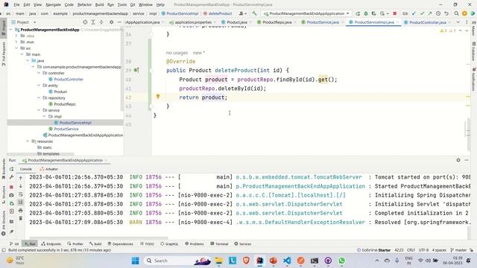Click the master Git branch widget
This screenshot has height=268, width=477.
click(x=458, y=250)
